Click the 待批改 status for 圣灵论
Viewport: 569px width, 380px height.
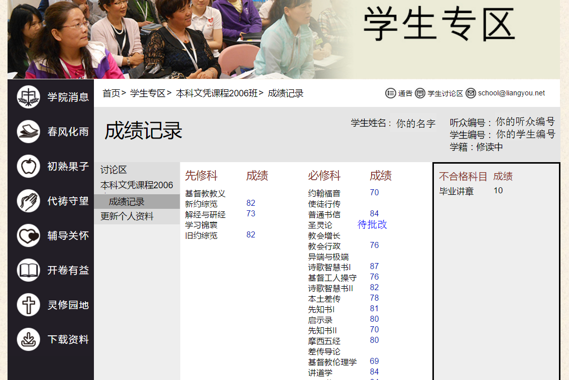coord(372,225)
